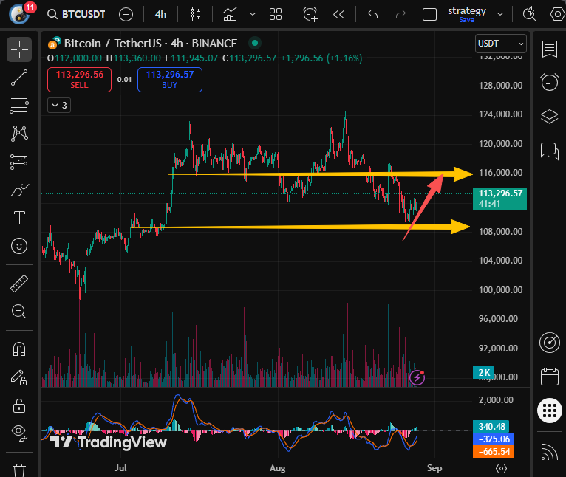
Task: Select the chart layout square icon
Action: pyautogui.click(x=429, y=15)
